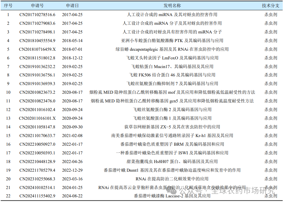284x202 pixels.
Task: Click the date 2018-07-01 in row 5
Action: [72, 49]
